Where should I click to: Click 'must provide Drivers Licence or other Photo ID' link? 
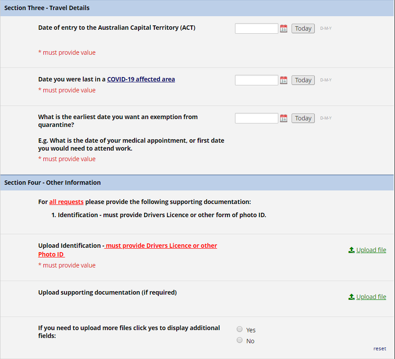click(x=128, y=250)
